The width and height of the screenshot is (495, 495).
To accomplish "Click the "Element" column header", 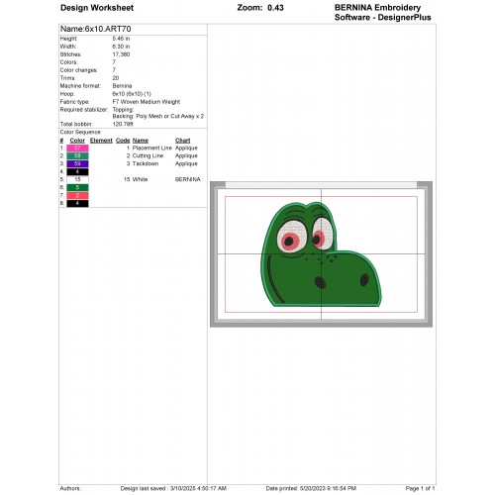I will click(x=101, y=141).
